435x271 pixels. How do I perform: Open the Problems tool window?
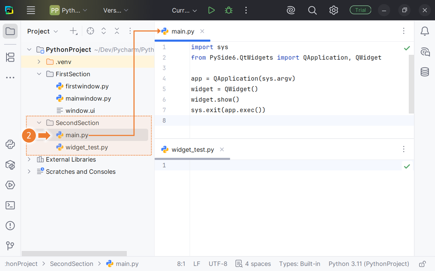point(10,226)
